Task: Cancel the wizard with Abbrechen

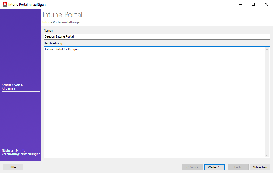Action: (x=260, y=167)
